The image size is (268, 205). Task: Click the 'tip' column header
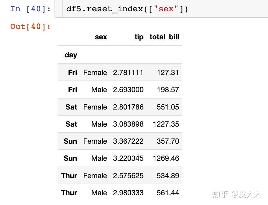[139, 37]
